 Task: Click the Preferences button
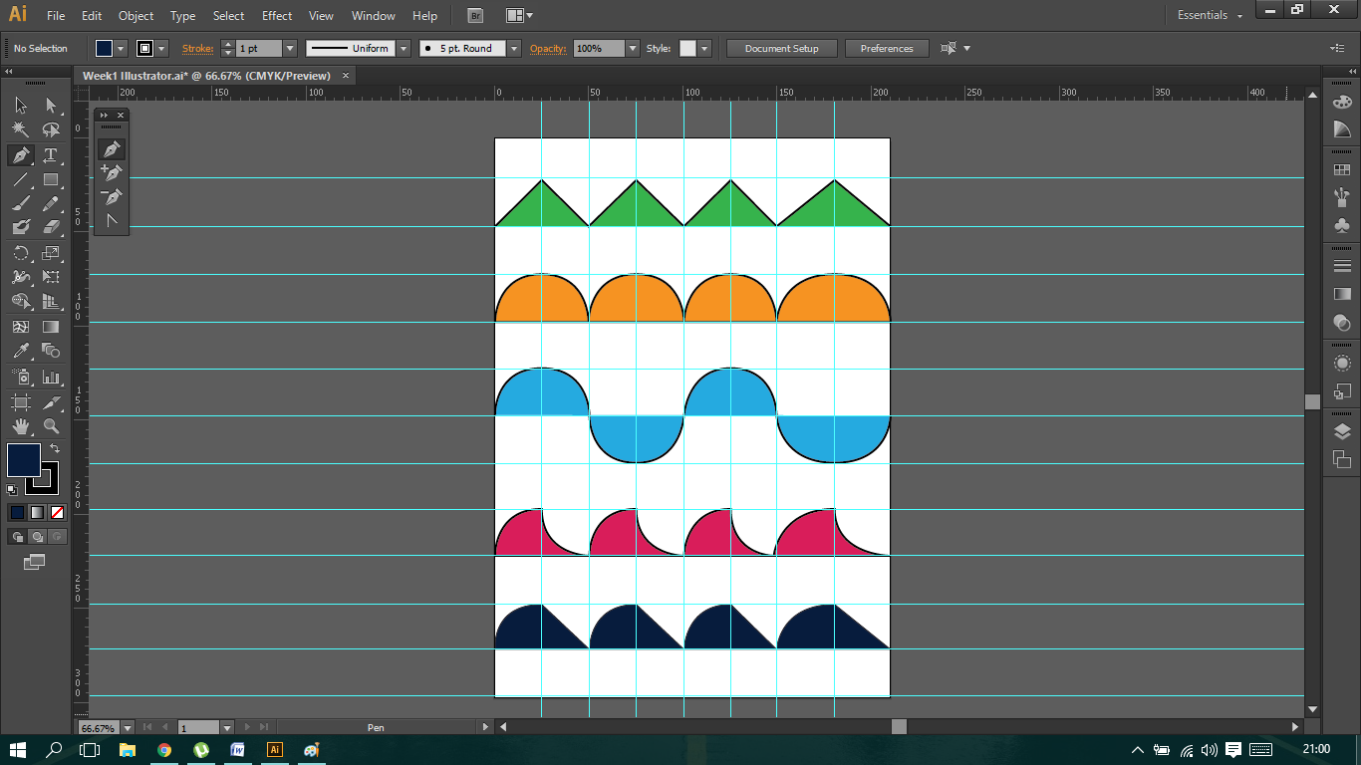pyautogui.click(x=886, y=48)
